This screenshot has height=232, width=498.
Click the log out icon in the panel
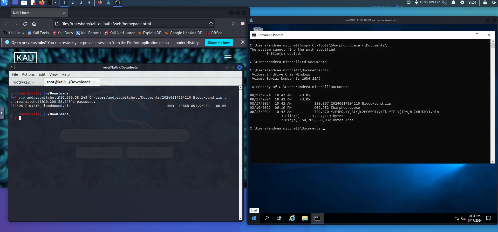494,2
